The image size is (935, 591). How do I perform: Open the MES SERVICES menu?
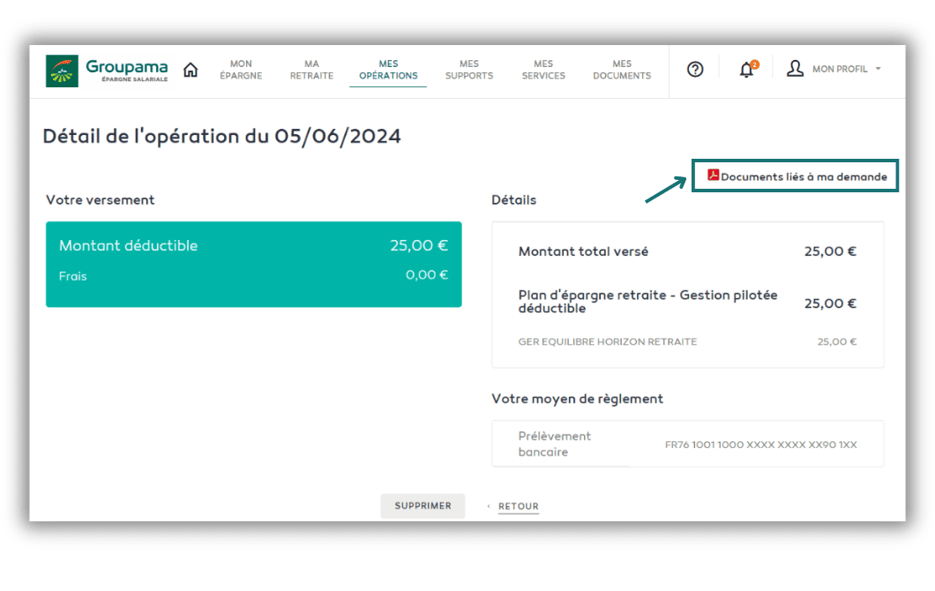point(543,70)
